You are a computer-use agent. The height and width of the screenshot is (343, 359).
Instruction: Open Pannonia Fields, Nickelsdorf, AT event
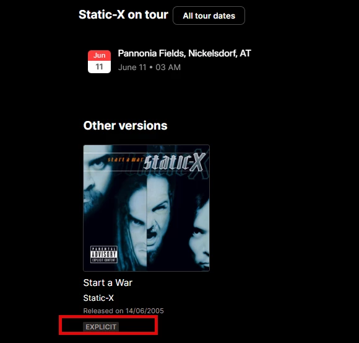(x=184, y=53)
